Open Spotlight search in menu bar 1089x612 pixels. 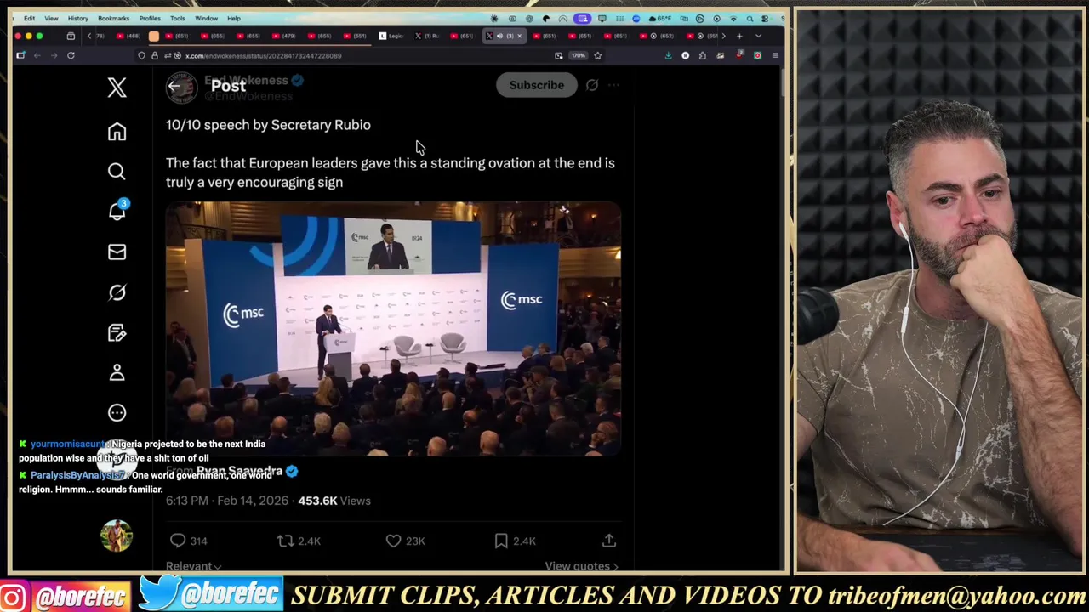pyautogui.click(x=750, y=18)
